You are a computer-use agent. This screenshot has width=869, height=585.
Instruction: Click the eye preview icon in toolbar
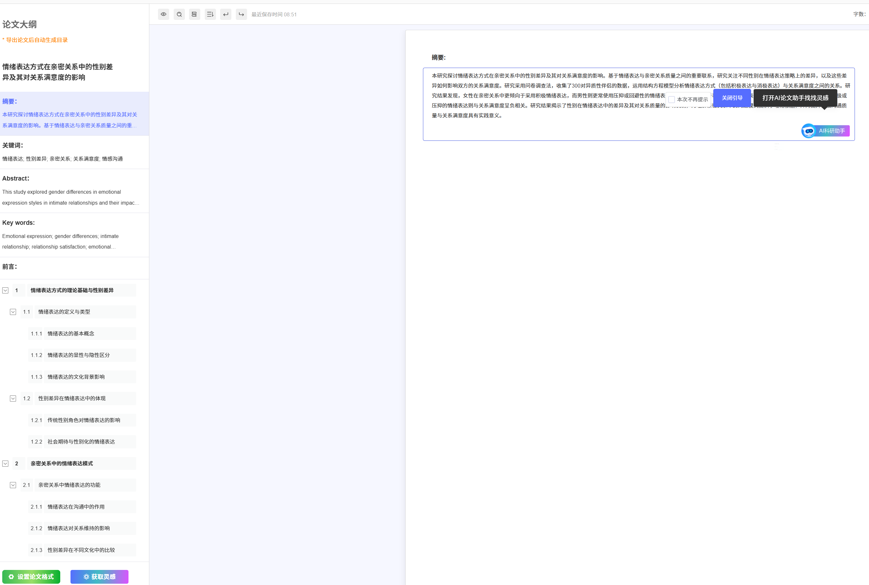(163, 14)
